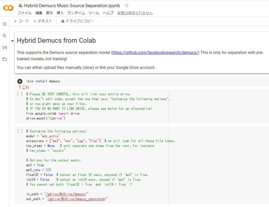This screenshot has width=269, height=207.
Task: Click the Google Drive icon beside notebook title
Action: tap(21, 5)
